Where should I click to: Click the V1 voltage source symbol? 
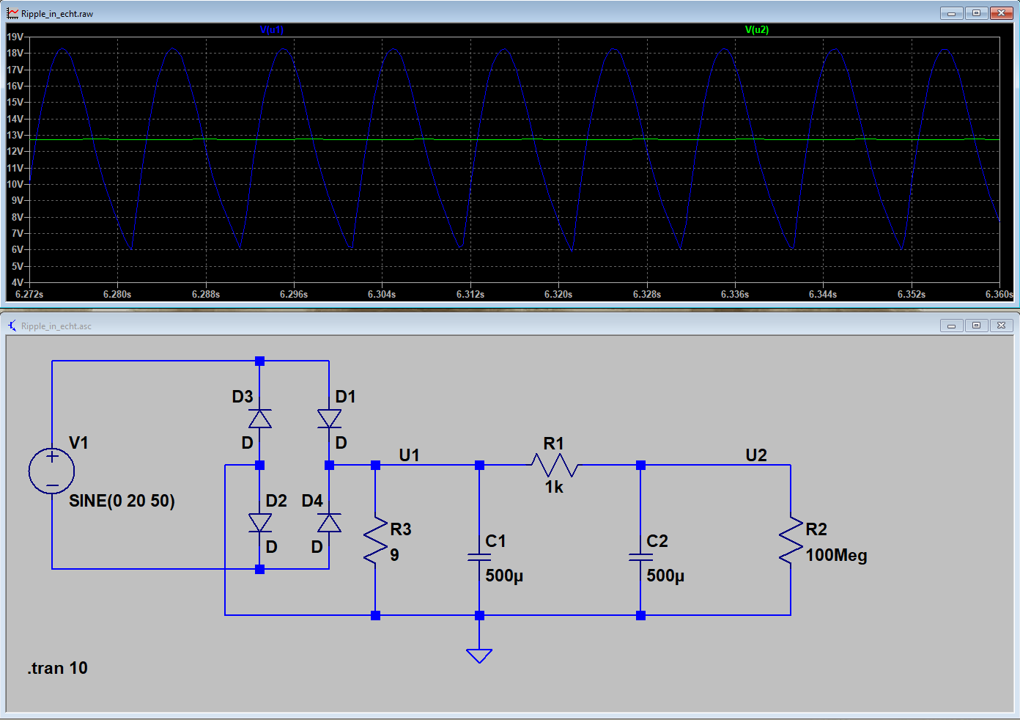52,471
